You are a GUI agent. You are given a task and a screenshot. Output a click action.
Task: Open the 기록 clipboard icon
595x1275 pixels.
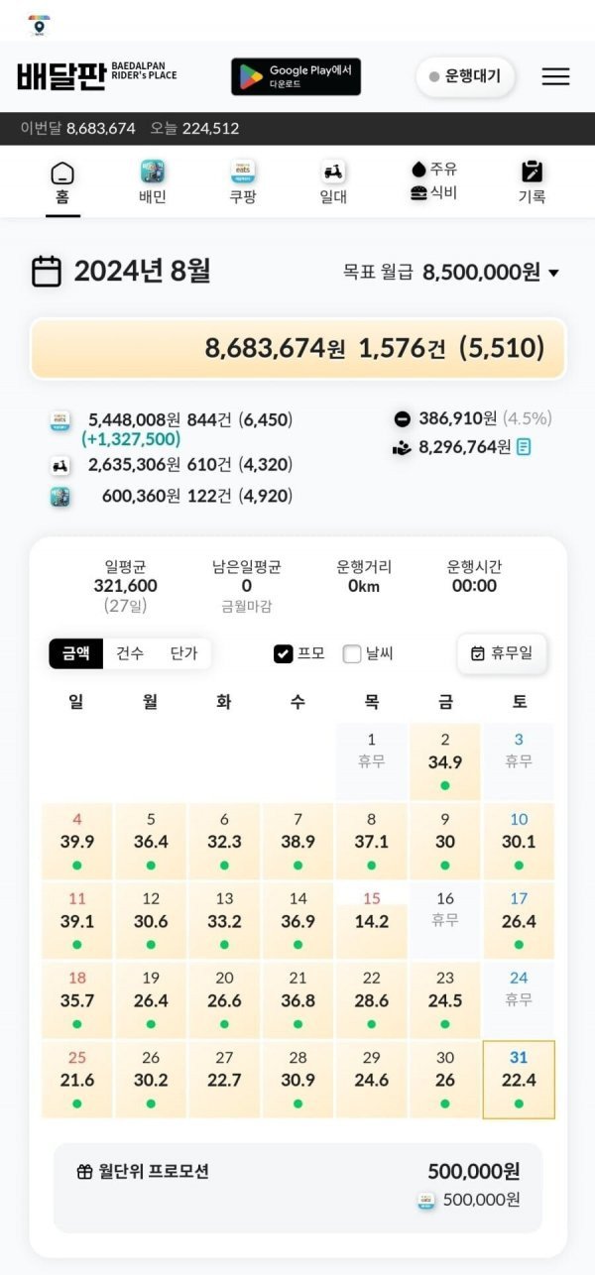coord(532,173)
